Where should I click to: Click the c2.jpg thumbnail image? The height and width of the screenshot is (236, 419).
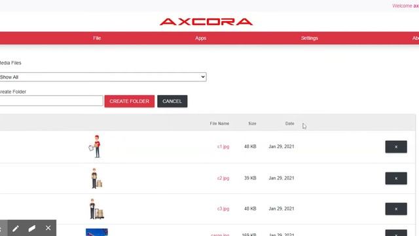point(96,178)
